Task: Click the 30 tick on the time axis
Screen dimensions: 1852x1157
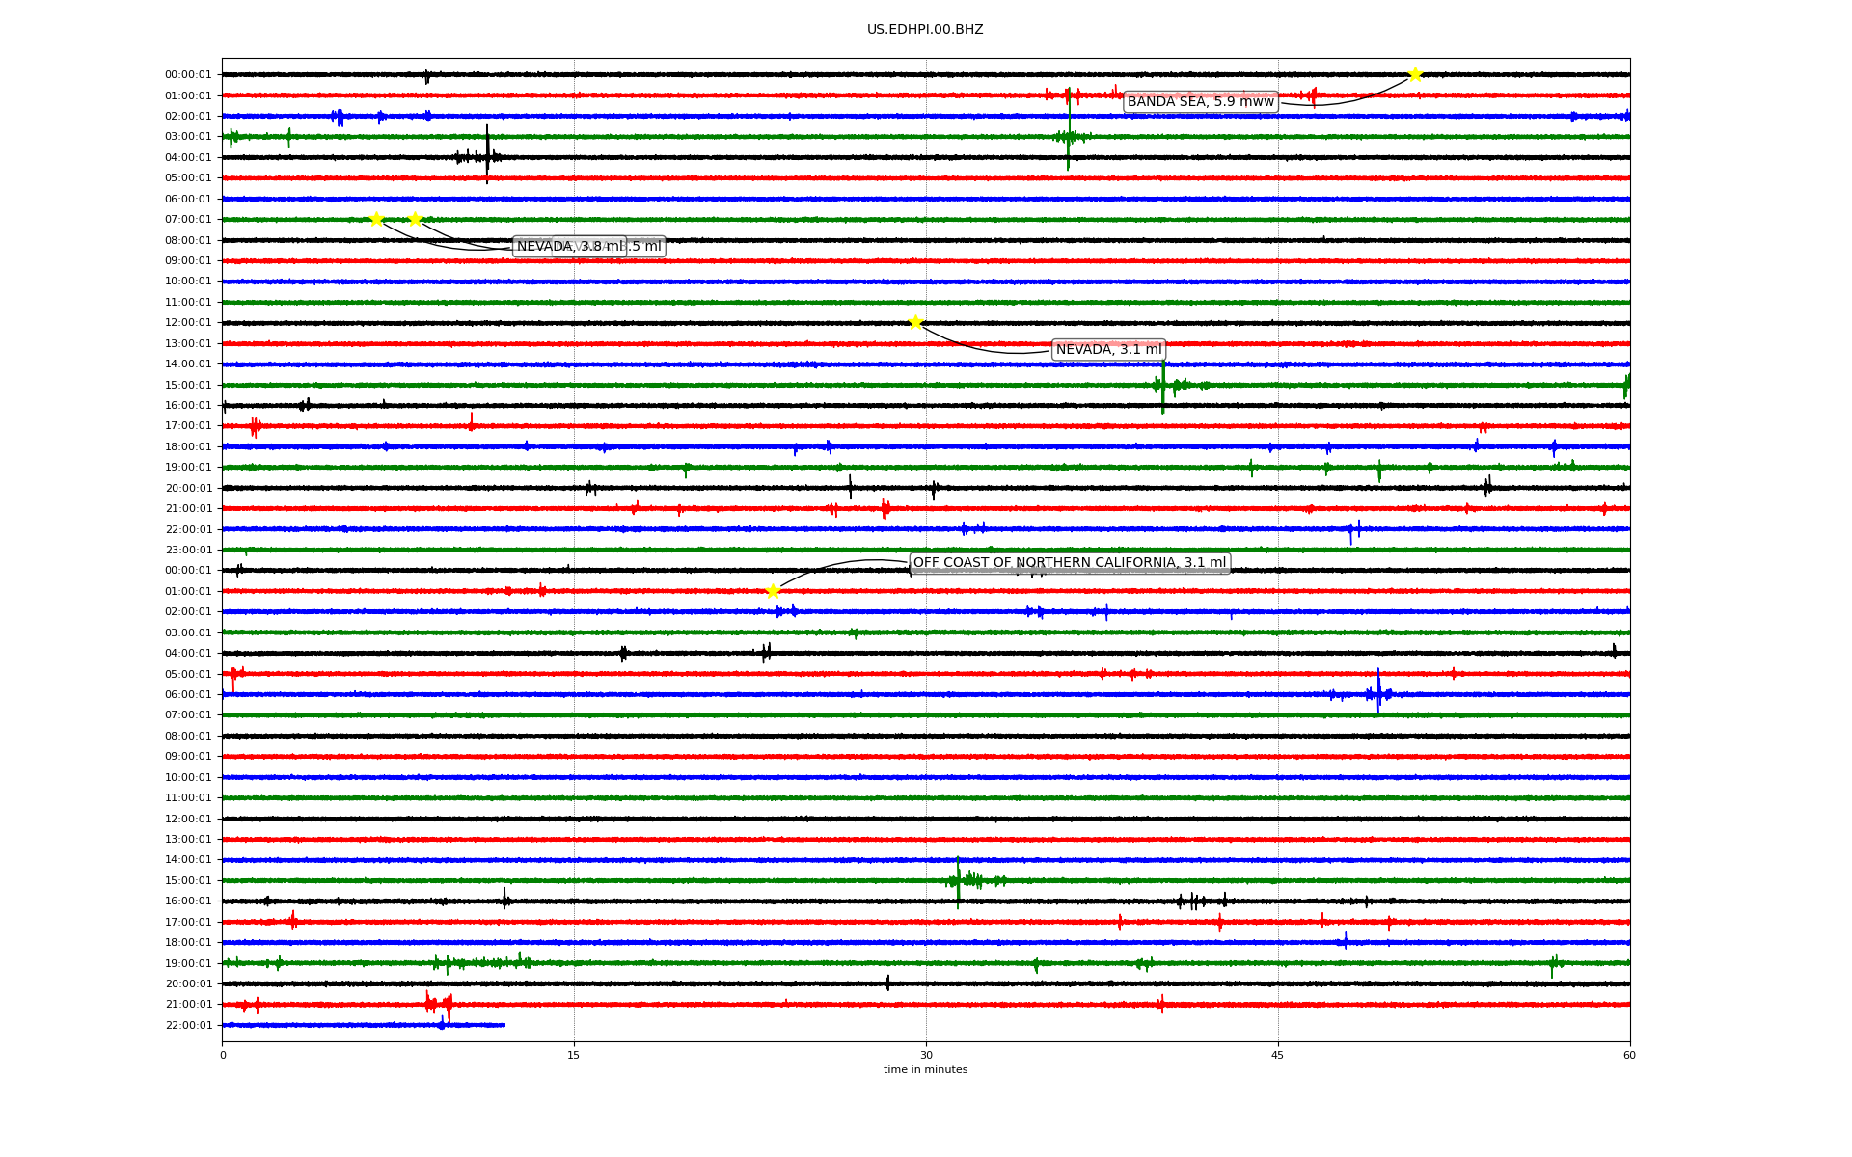Action: [926, 1055]
